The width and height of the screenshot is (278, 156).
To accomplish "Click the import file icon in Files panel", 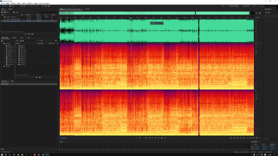I will tap(5, 12).
